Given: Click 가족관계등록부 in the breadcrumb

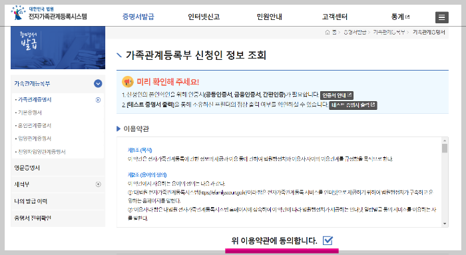Looking at the screenshot, I should pos(389,32).
